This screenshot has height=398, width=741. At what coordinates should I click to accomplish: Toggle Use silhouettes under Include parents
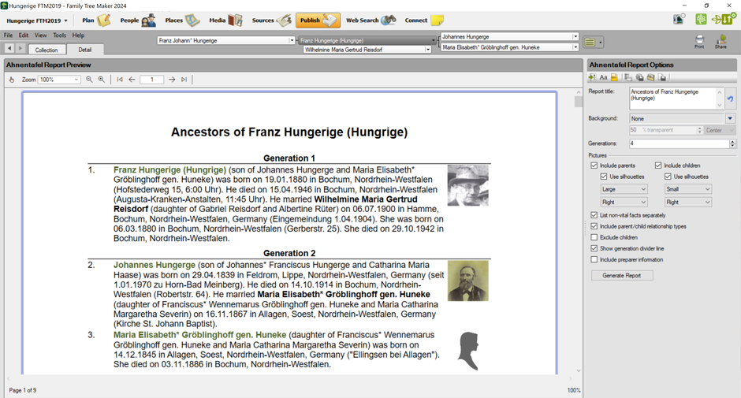pos(604,177)
